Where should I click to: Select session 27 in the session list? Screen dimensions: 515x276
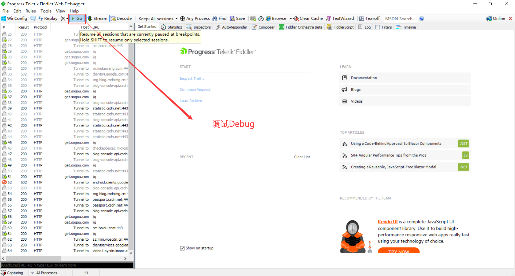coord(65,40)
